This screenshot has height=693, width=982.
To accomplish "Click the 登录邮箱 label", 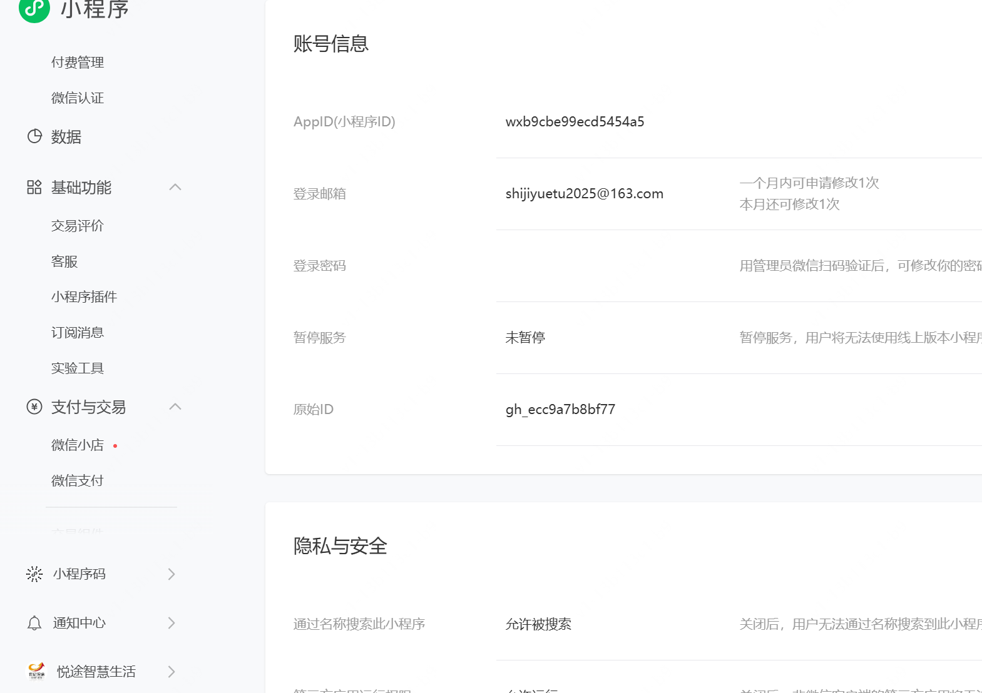I will pyautogui.click(x=320, y=194).
